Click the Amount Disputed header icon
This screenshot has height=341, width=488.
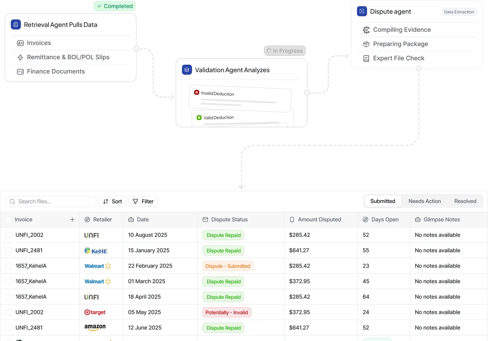pos(292,220)
